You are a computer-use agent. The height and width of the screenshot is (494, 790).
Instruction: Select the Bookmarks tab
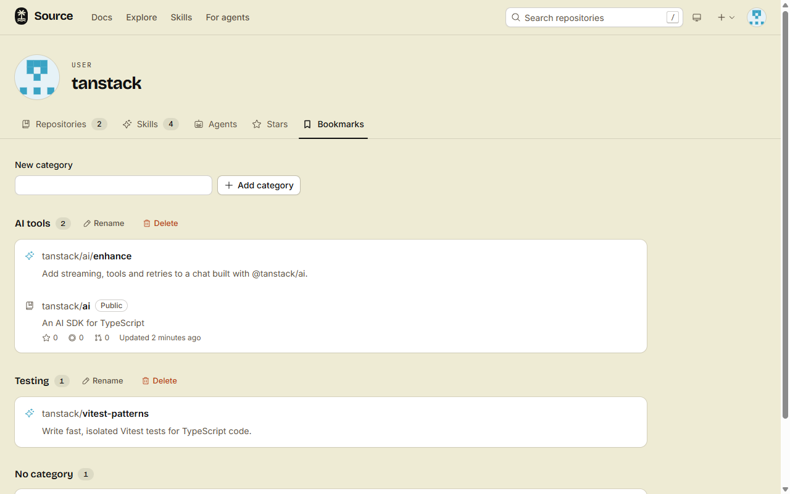333,124
